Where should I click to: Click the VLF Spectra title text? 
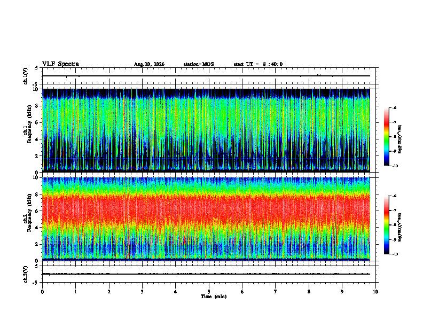[60, 64]
